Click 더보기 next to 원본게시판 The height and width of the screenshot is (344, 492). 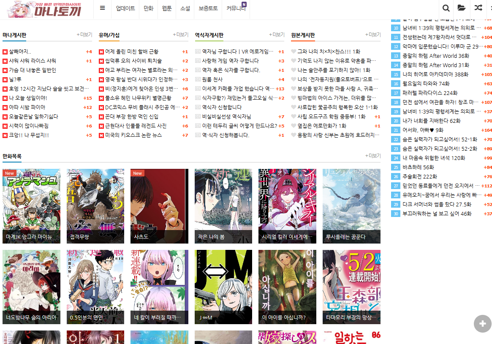(x=373, y=35)
